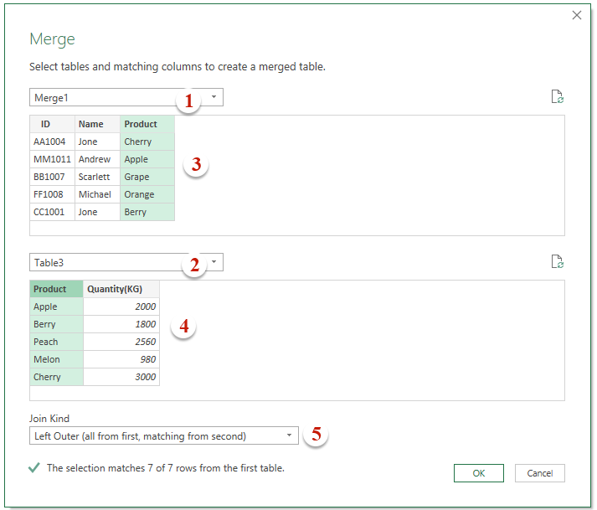This screenshot has width=597, height=510.
Task: Click the red number 5 callout marker
Action: (316, 435)
